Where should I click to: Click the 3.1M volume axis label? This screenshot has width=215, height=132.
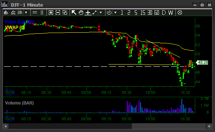[x=204, y=99]
